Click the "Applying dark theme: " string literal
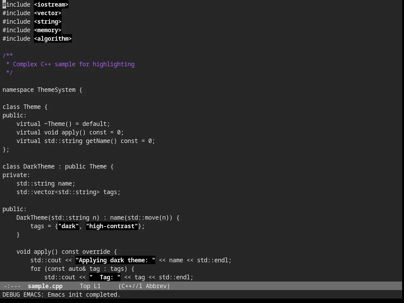Image resolution: width=404 pixels, height=303 pixels. (x=115, y=260)
